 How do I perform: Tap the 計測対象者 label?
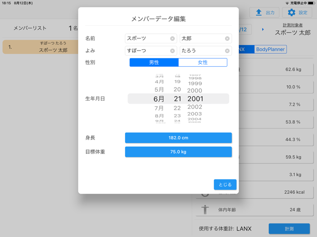click(293, 25)
